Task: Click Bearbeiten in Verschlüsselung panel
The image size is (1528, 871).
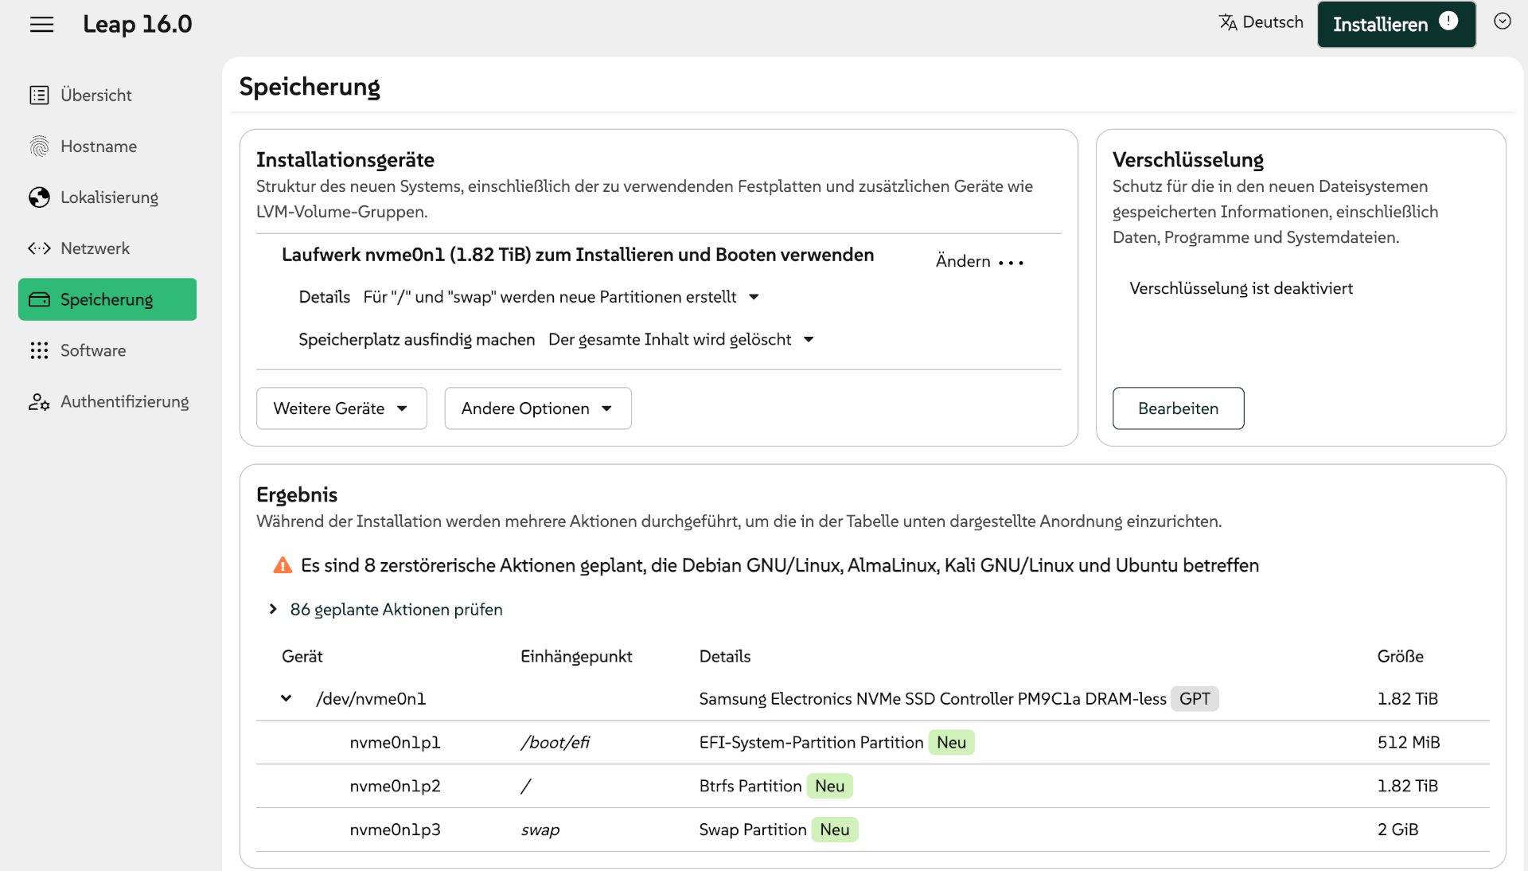Action: [1177, 408]
